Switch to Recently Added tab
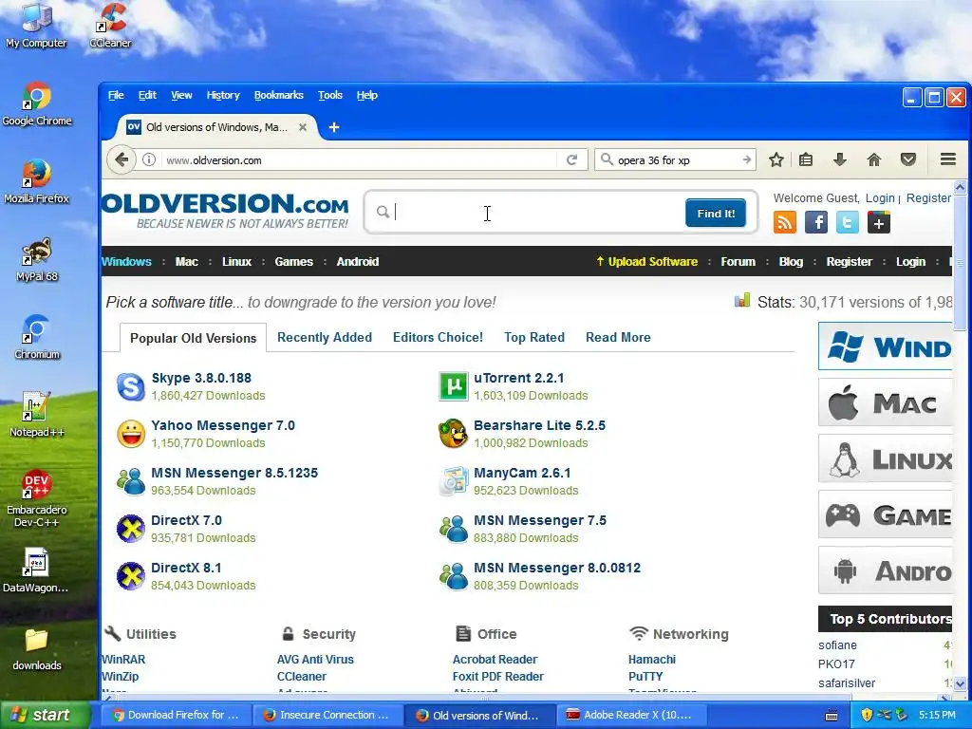 pos(325,337)
